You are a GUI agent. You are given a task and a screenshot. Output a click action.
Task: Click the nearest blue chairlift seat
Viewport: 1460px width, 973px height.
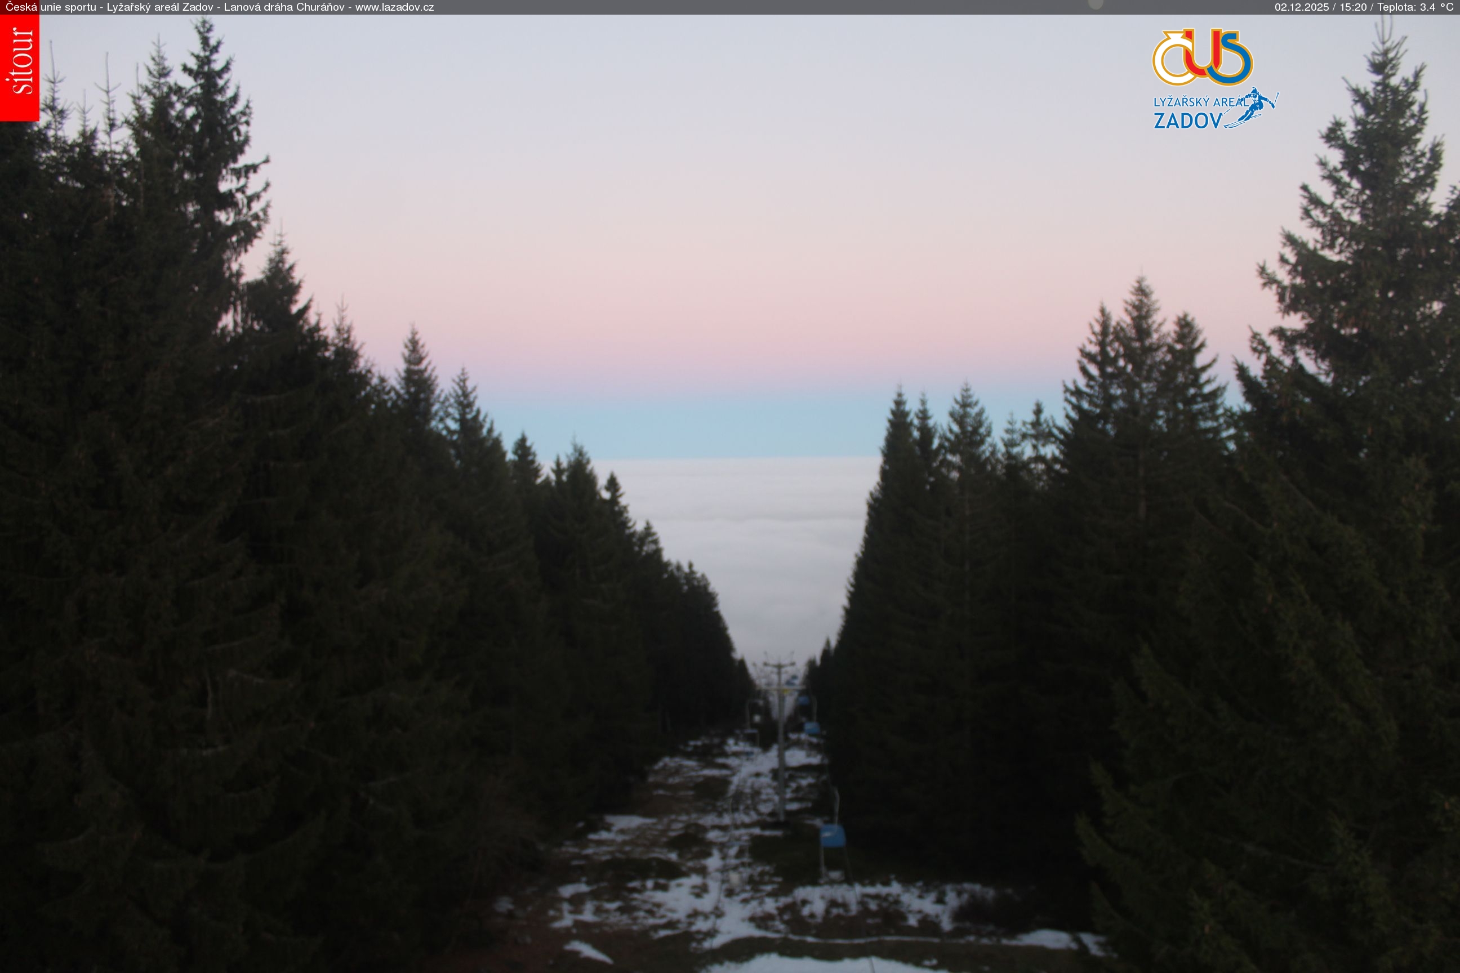(833, 836)
